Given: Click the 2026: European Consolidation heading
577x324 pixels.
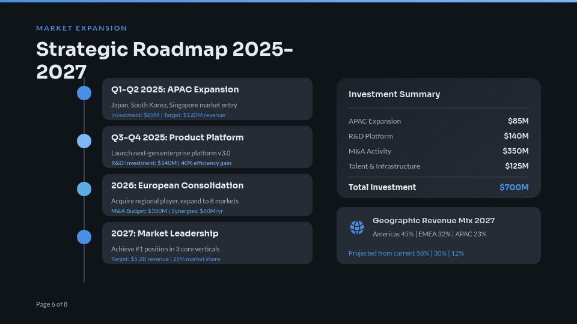Looking at the screenshot, I should [x=177, y=185].
